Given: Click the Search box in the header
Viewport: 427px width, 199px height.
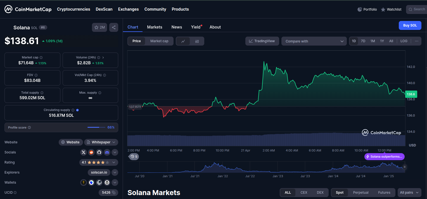Looking at the screenshot, I should pyautogui.click(x=417, y=9).
